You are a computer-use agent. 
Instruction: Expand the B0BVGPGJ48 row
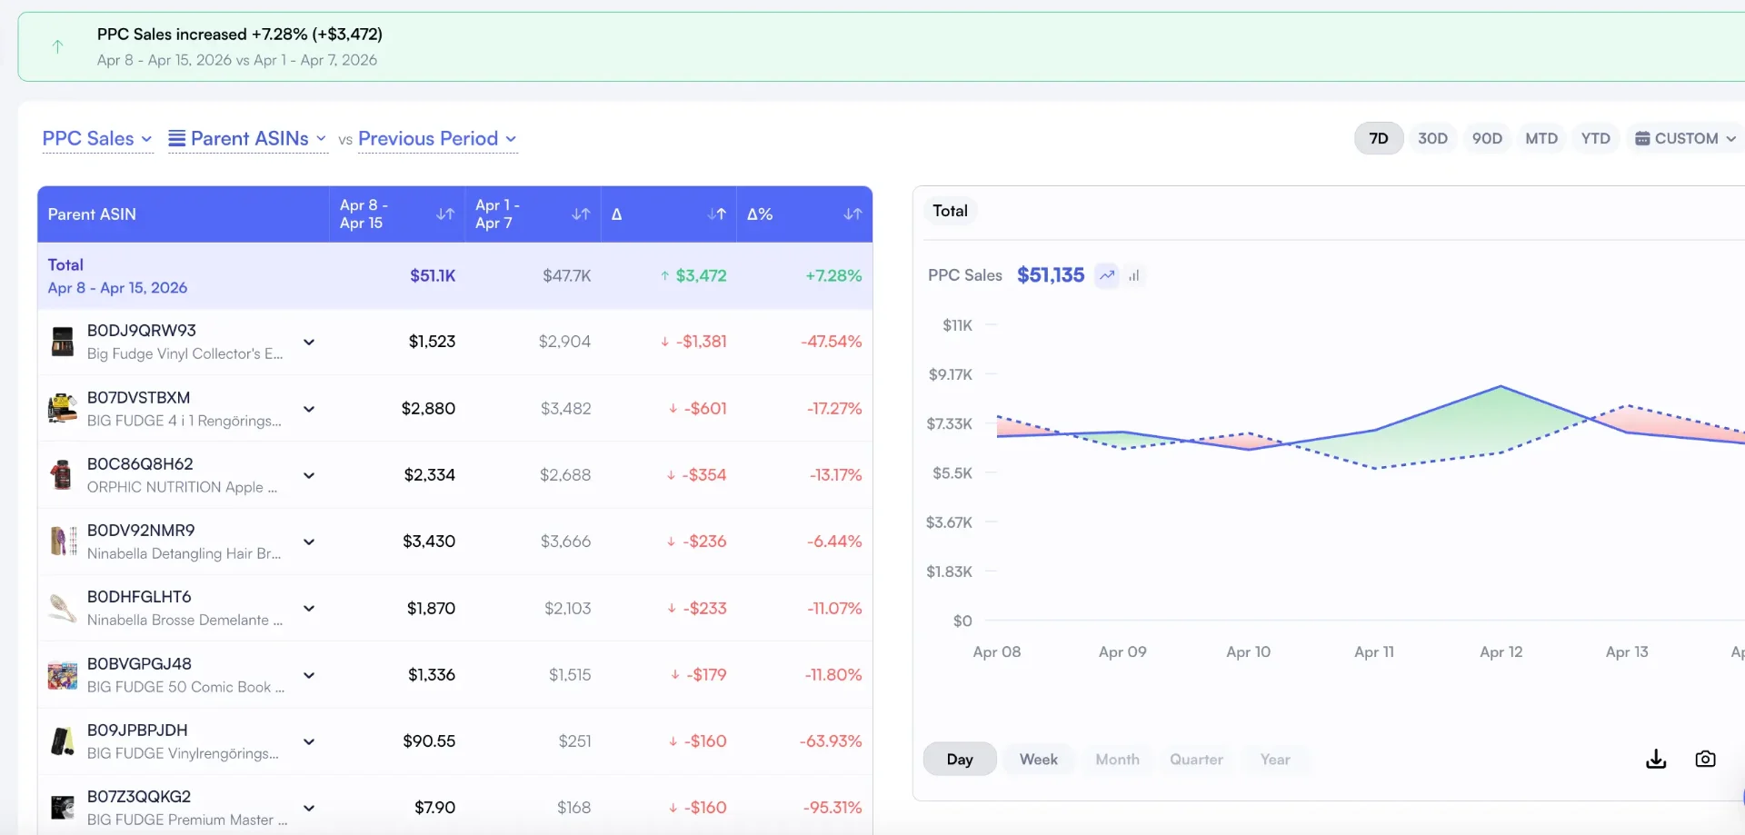coord(309,675)
